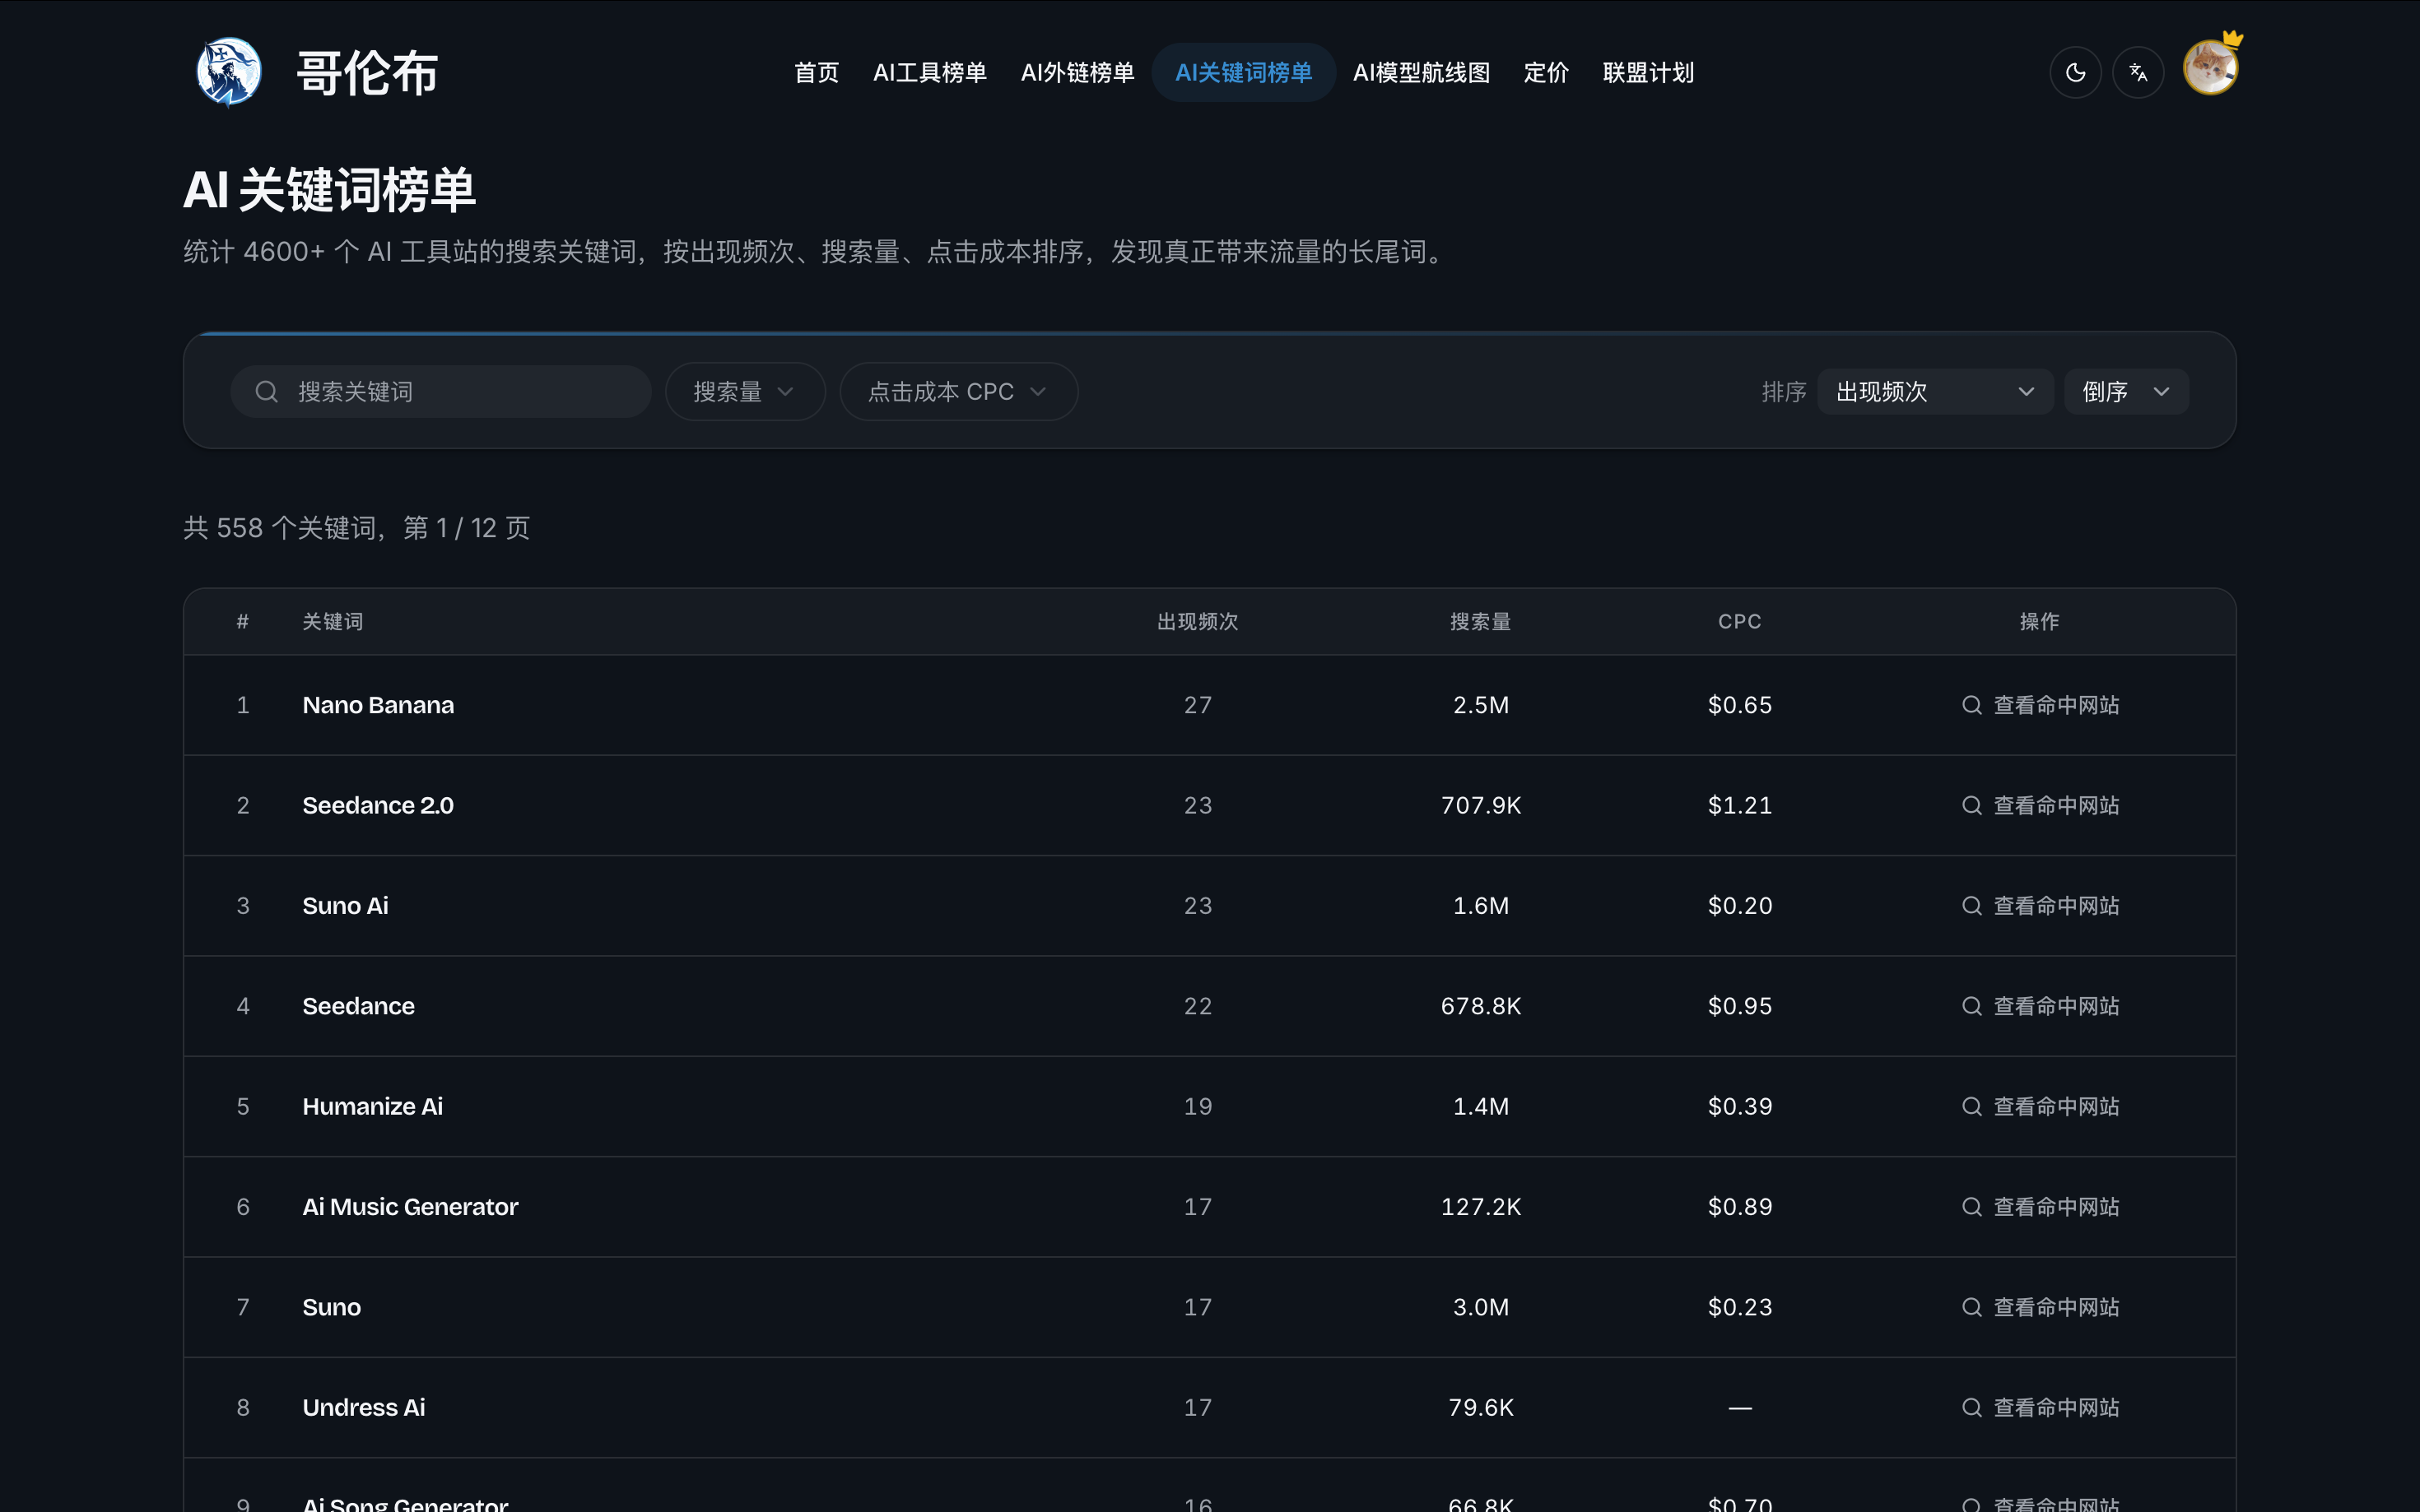Click the 关键词 column header
The width and height of the screenshot is (2420, 1512).
click(x=333, y=621)
